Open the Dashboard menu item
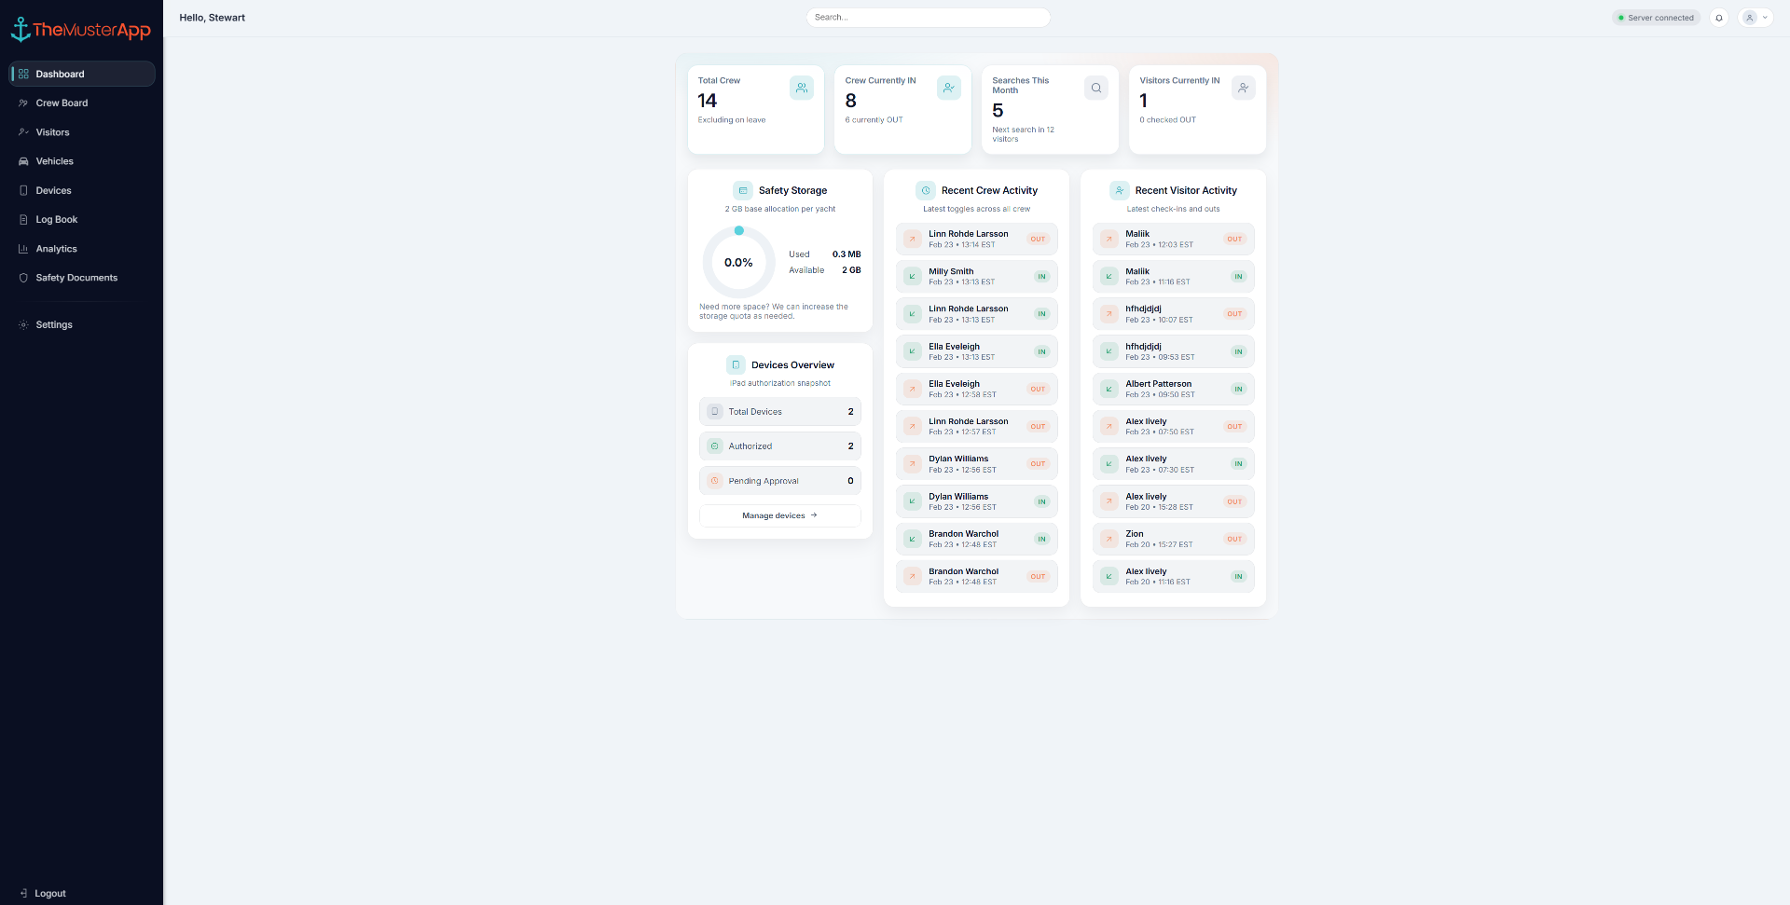 [60, 74]
